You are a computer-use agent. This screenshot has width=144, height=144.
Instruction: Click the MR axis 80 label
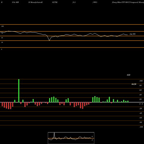pyautogui.click(x=141, y=86)
